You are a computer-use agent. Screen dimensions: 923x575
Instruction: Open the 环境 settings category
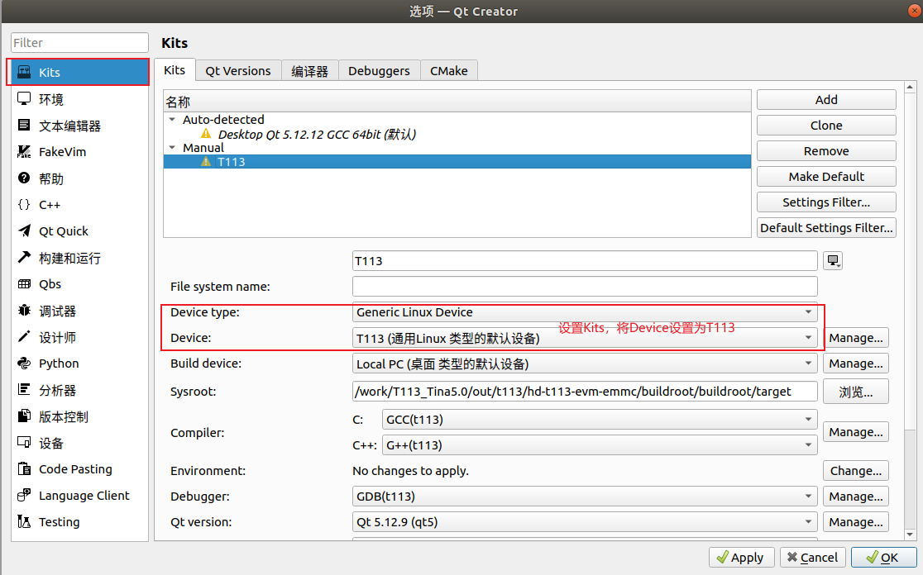[x=79, y=99]
